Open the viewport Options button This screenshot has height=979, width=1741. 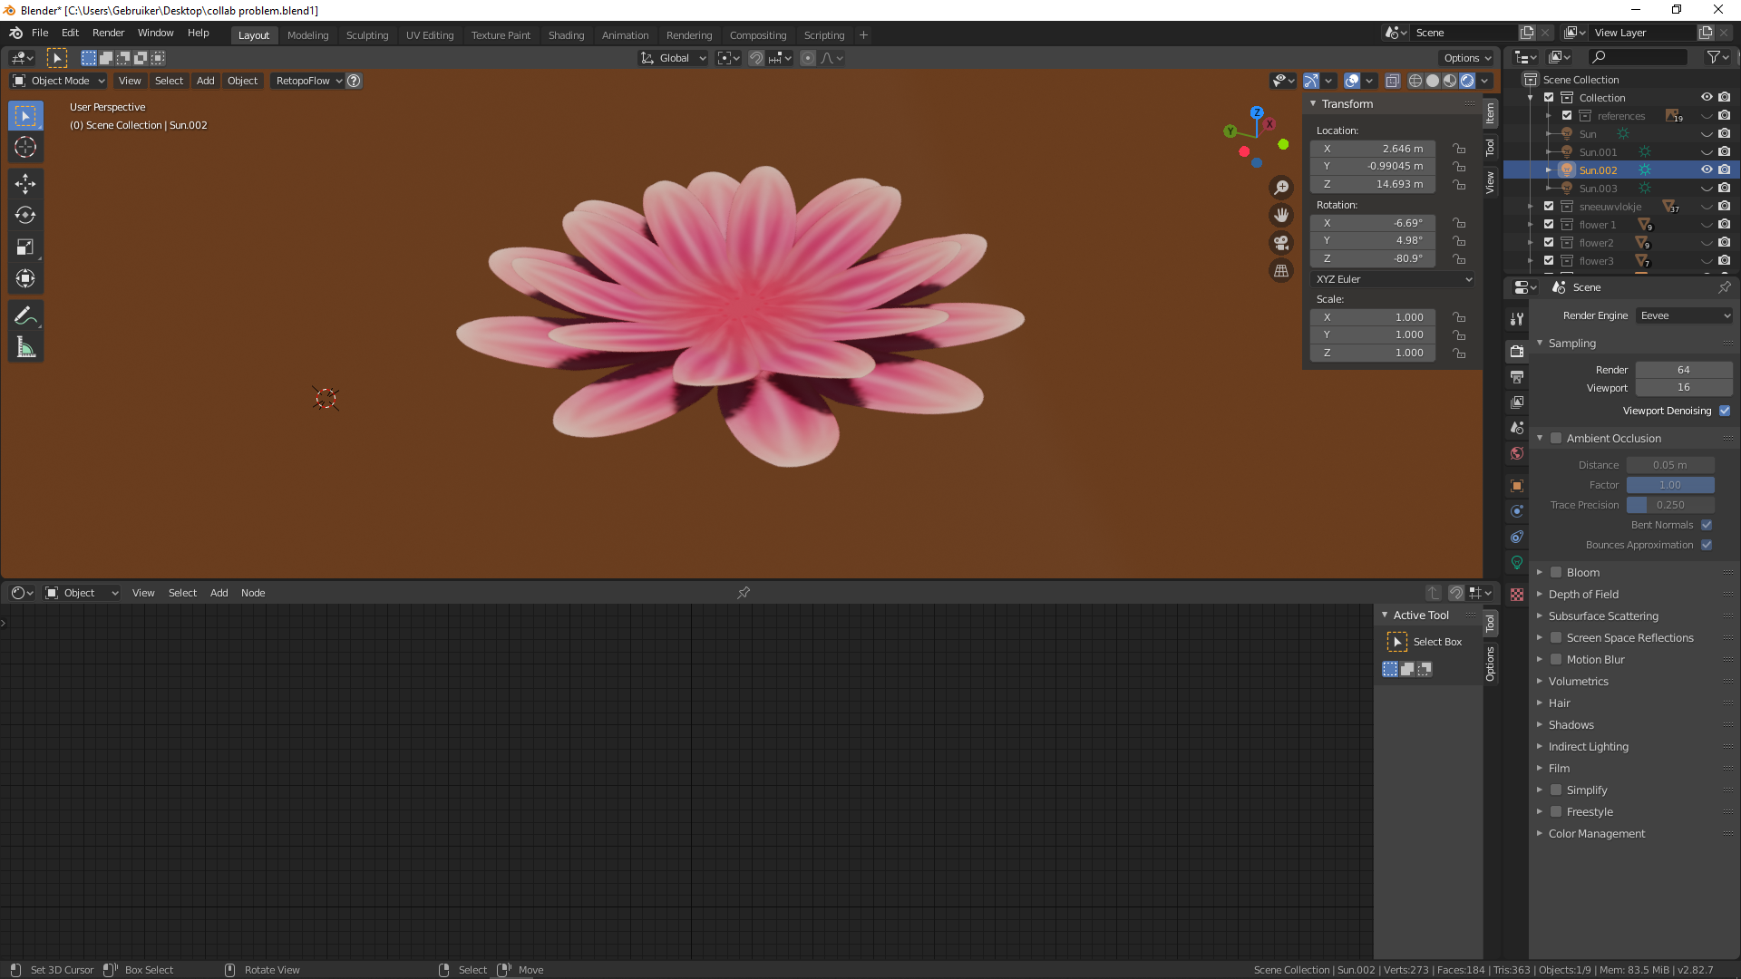click(1467, 58)
